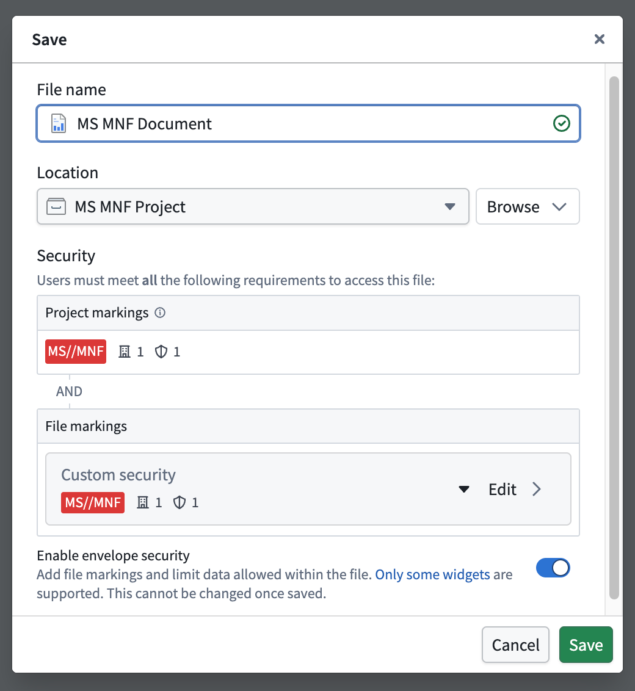The width and height of the screenshot is (635, 691).
Task: Click the Save dialog title text
Action: click(49, 40)
